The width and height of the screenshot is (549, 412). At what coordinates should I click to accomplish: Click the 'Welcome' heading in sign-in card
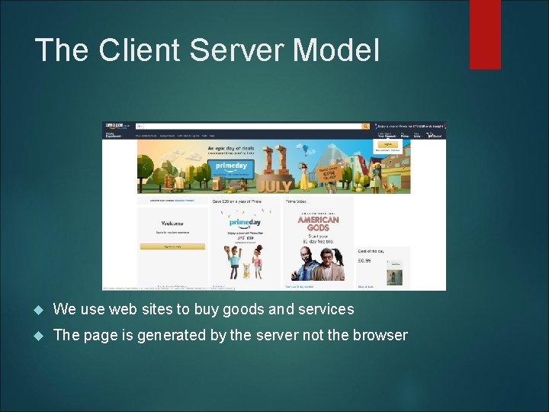point(172,223)
